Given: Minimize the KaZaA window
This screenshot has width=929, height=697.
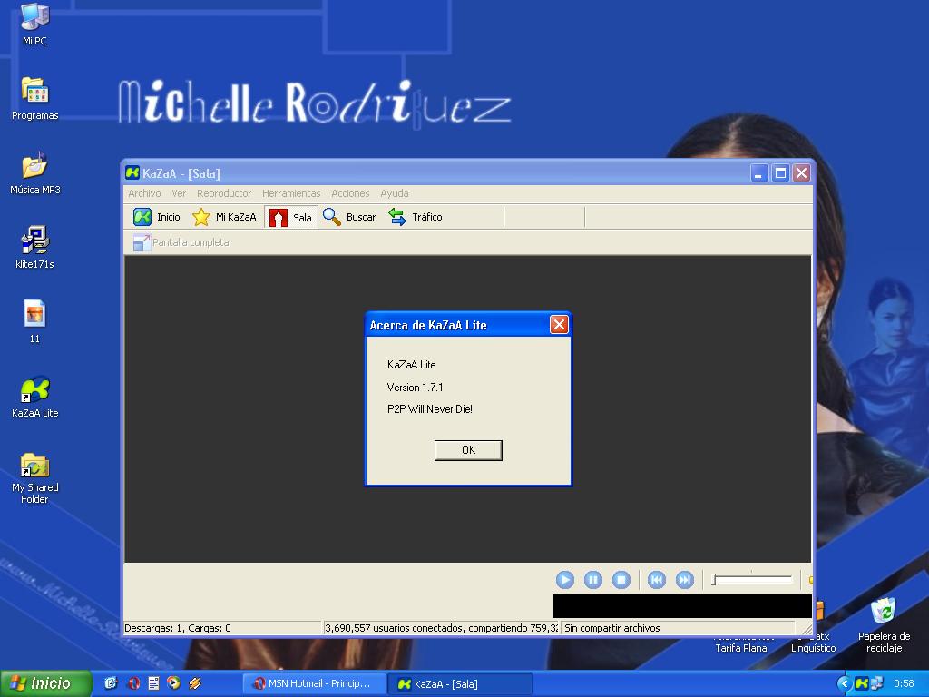Looking at the screenshot, I should tap(759, 173).
